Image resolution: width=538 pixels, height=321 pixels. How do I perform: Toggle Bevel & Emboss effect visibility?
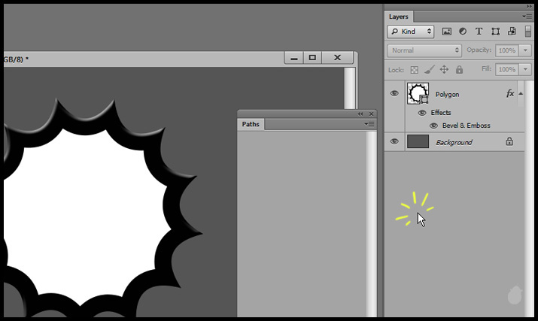[x=433, y=126]
